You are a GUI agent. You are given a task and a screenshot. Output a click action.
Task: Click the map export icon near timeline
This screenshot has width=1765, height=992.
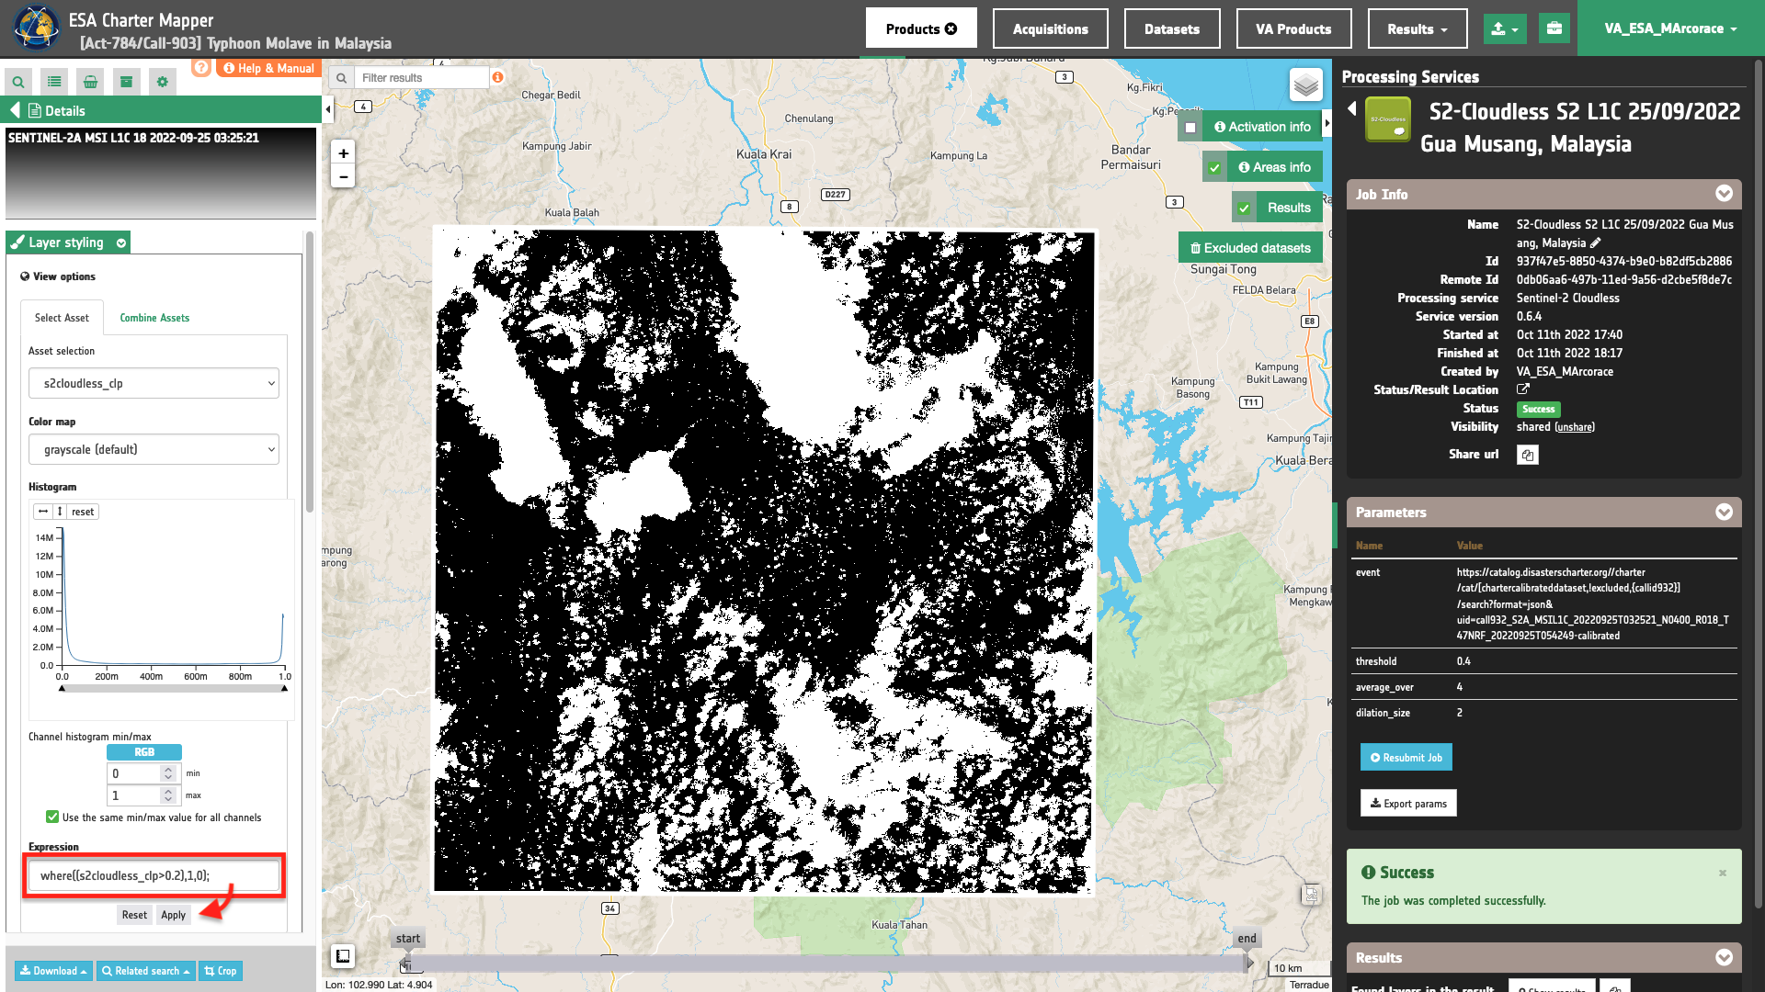tap(1311, 894)
